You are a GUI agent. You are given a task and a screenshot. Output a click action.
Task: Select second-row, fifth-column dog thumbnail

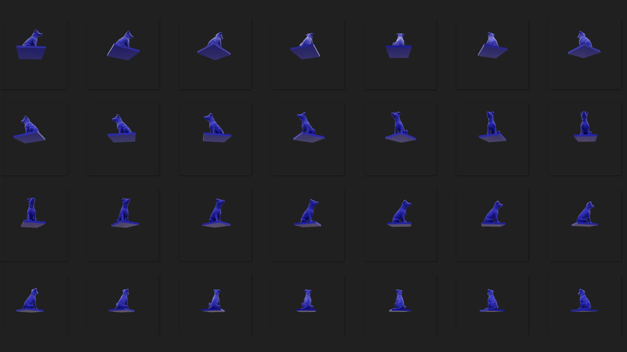coord(400,139)
